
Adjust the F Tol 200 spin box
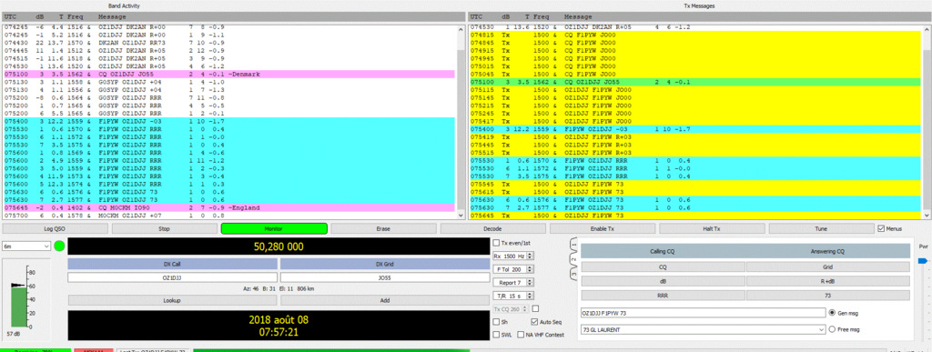coord(513,269)
